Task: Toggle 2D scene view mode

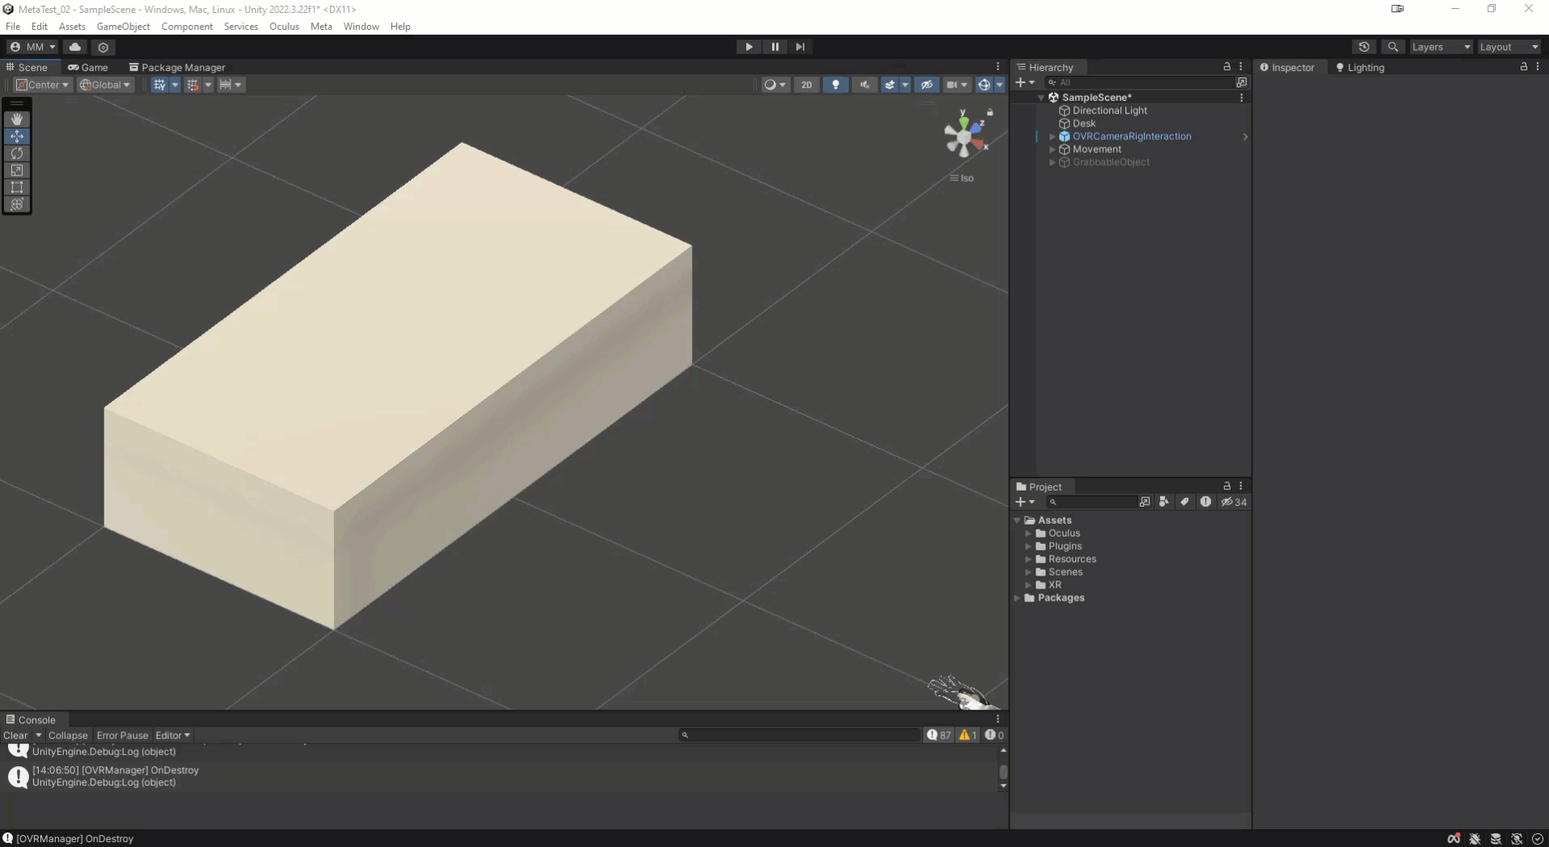Action: click(x=806, y=85)
